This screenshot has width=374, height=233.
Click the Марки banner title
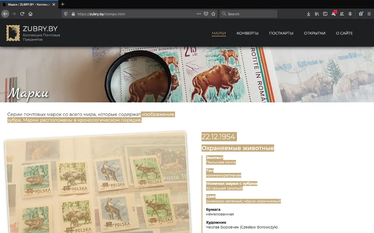coord(28,93)
